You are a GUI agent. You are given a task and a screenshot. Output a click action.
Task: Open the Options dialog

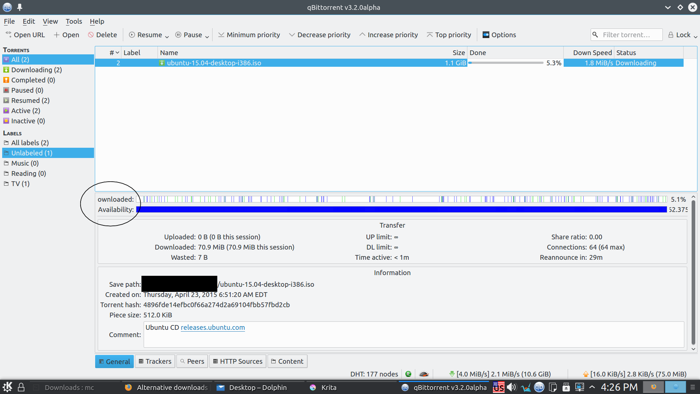499,35
